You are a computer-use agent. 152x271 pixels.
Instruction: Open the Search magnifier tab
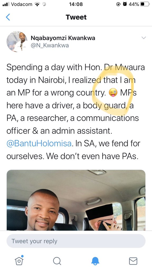pos(57,261)
